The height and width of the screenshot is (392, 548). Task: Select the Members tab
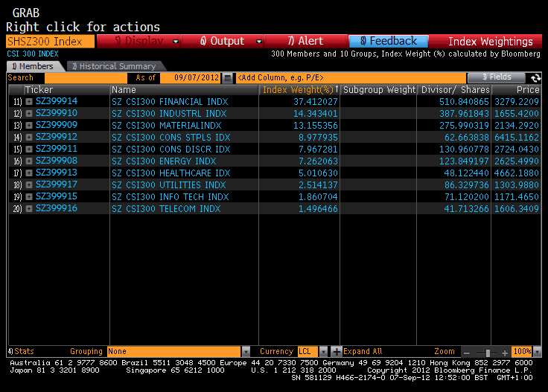click(33, 66)
